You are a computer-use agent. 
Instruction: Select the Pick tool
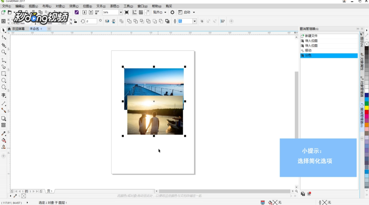coord(3,30)
